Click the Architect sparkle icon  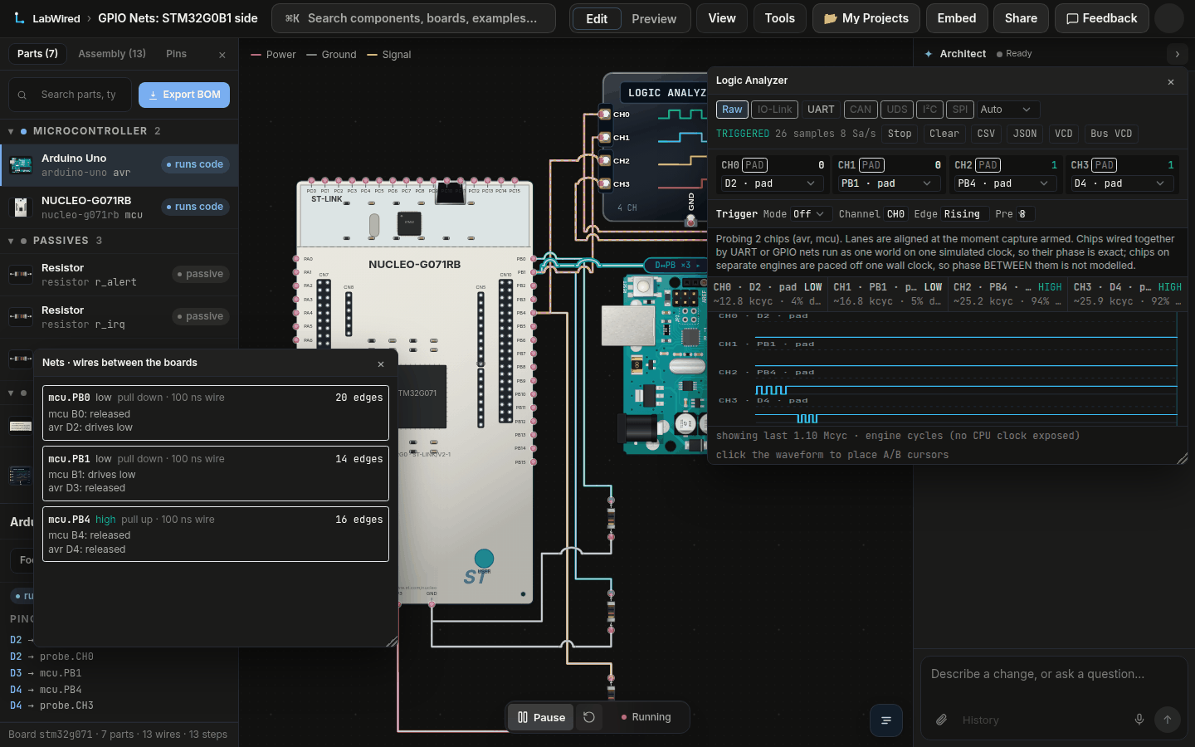(929, 54)
